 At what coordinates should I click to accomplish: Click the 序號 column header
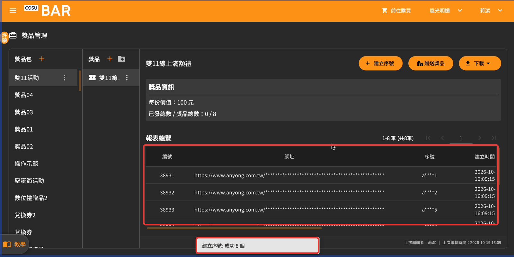(x=430, y=157)
